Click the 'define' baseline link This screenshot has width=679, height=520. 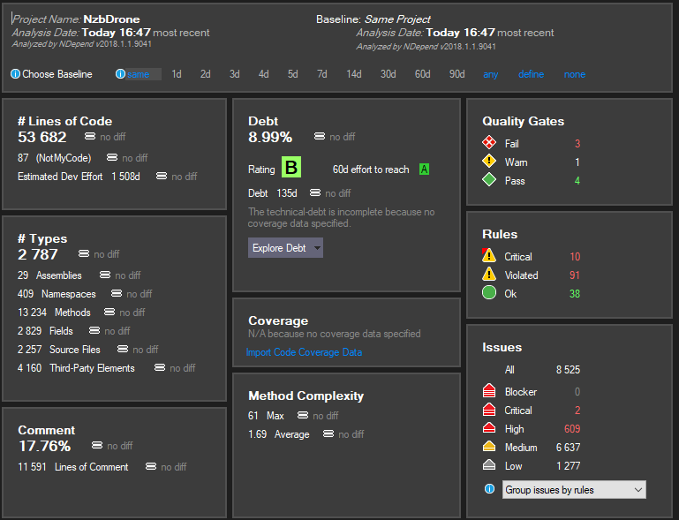coord(531,74)
